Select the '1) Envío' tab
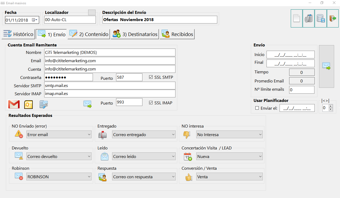The width and height of the screenshot is (340, 198). click(51, 34)
